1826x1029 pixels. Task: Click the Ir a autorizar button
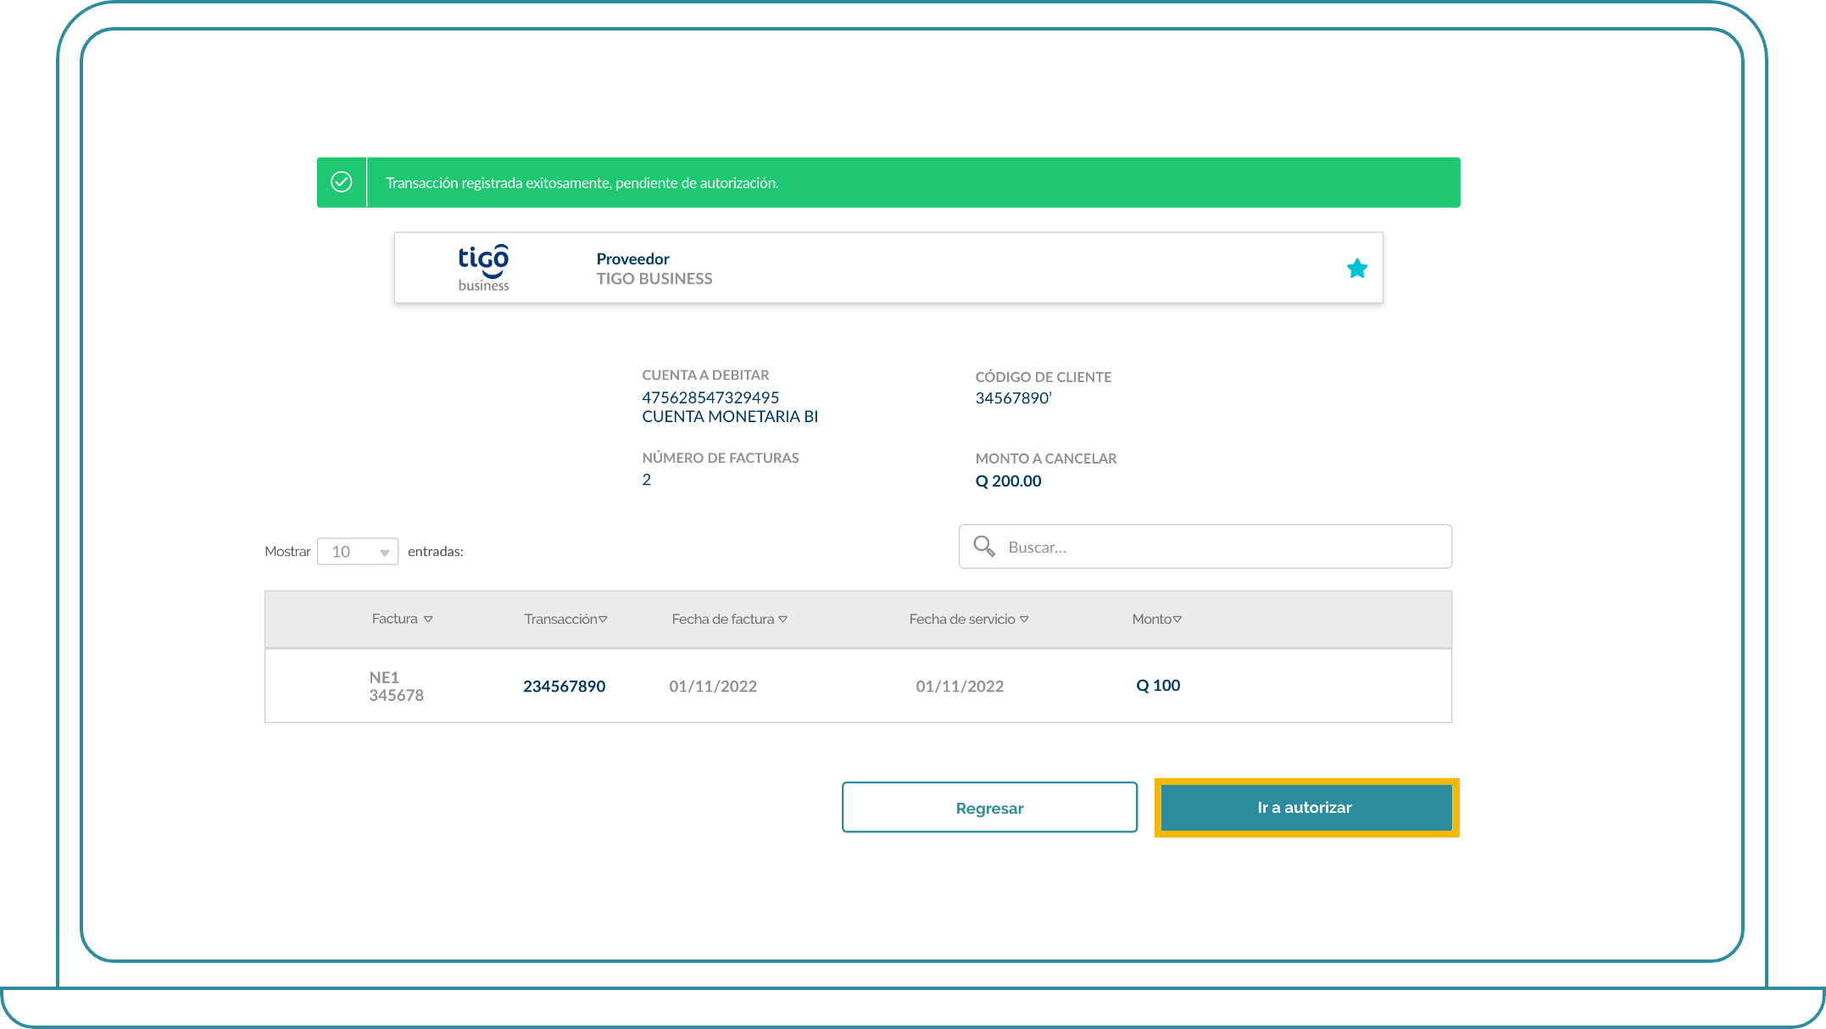tap(1305, 808)
